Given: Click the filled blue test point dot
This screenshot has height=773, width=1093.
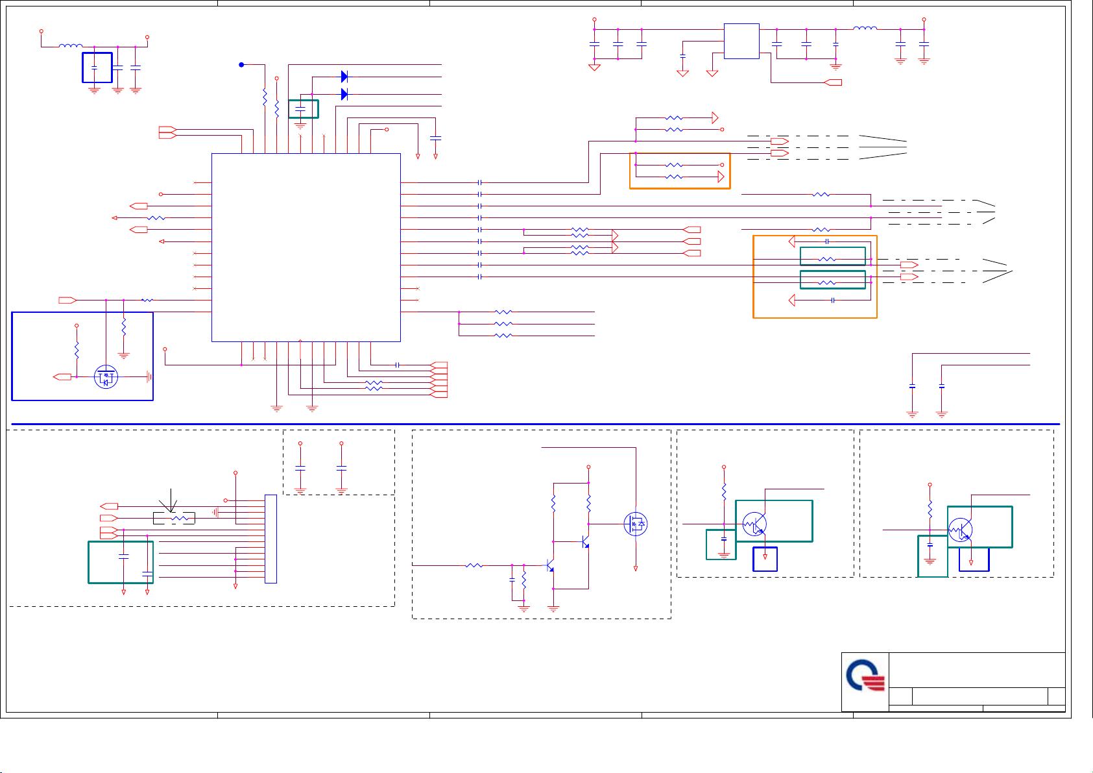Looking at the screenshot, I should click(x=241, y=64).
